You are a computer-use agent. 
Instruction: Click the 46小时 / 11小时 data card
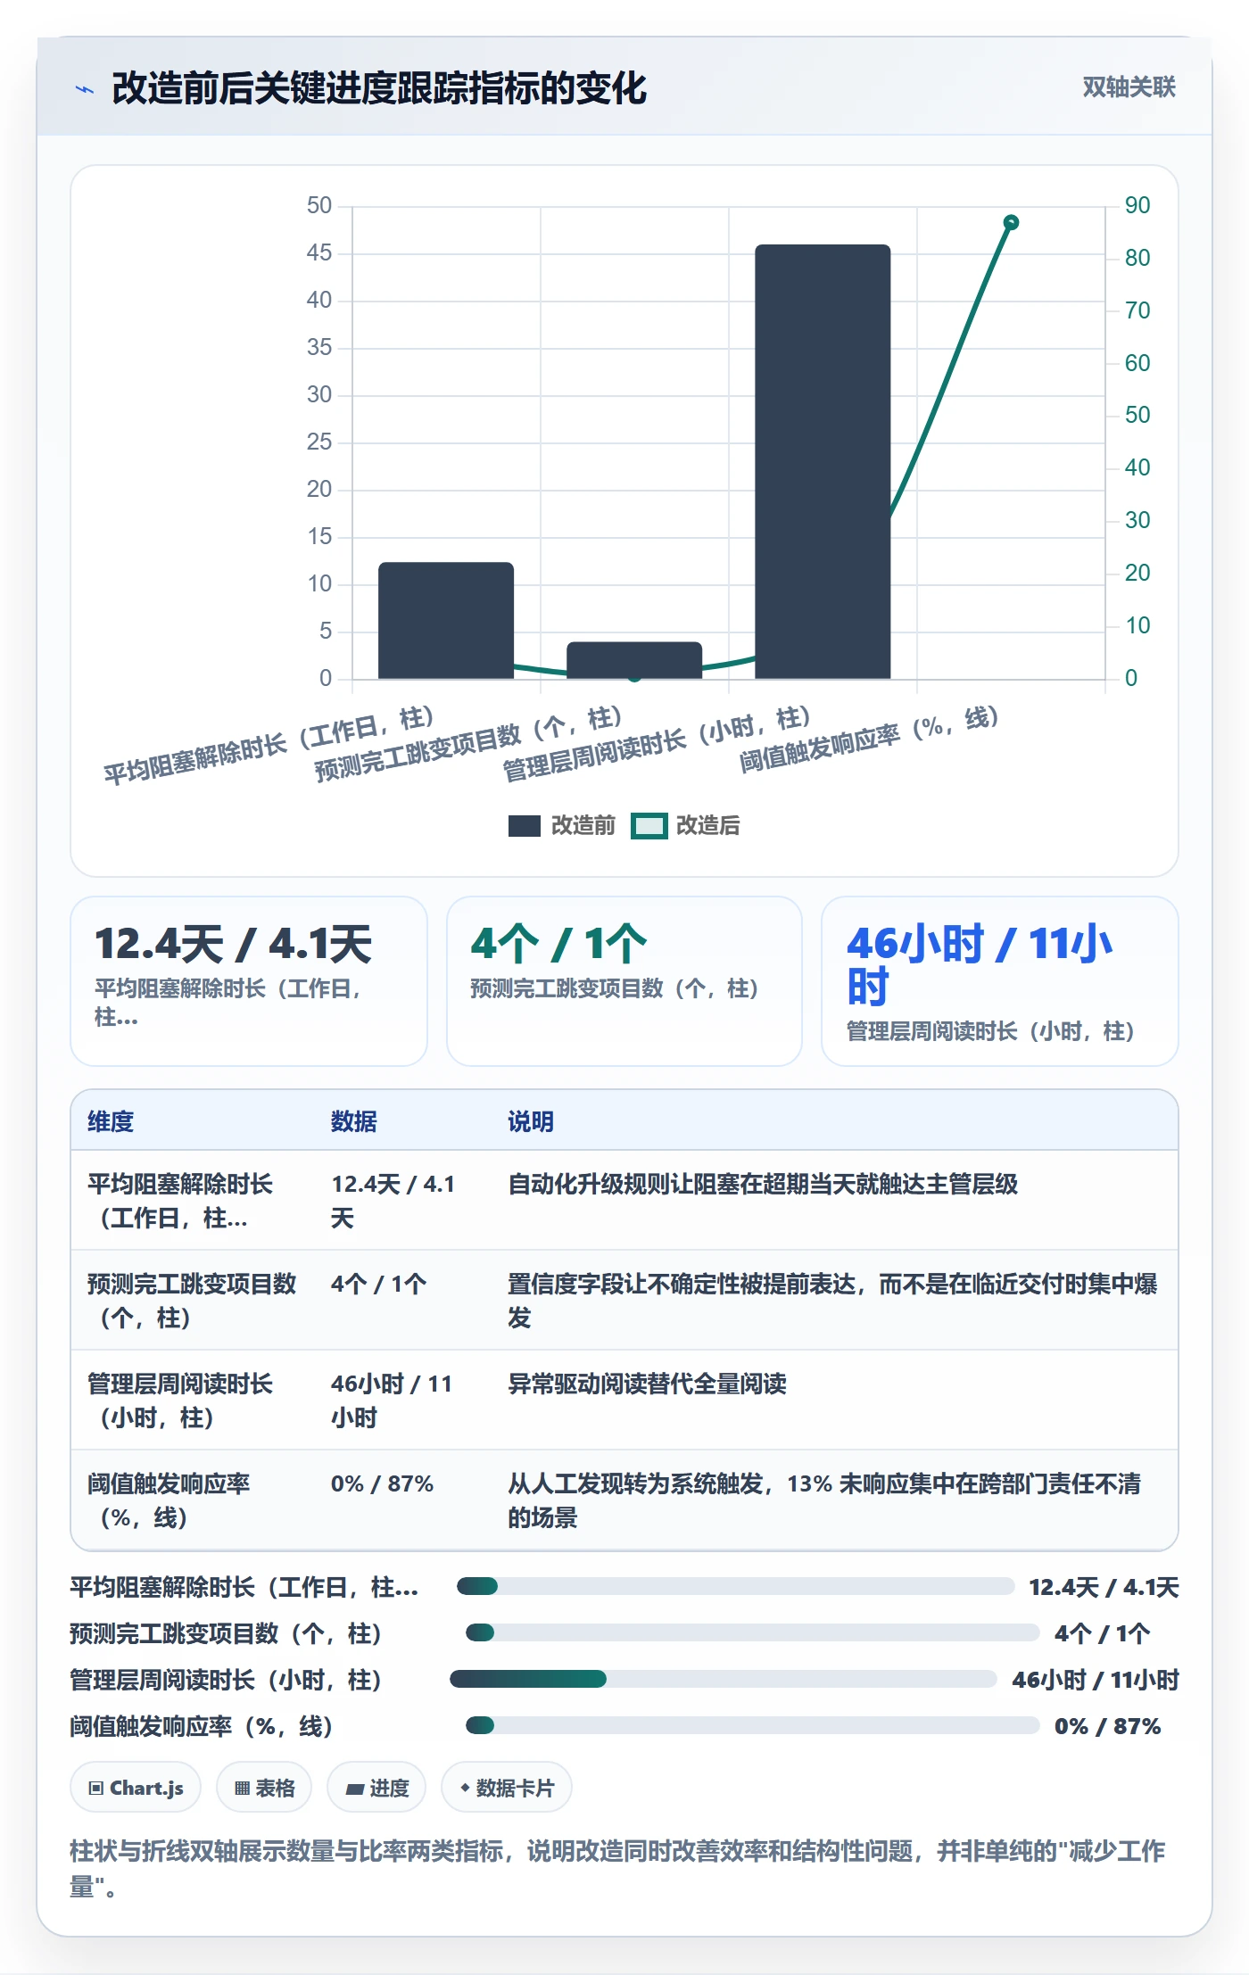click(x=1000, y=981)
